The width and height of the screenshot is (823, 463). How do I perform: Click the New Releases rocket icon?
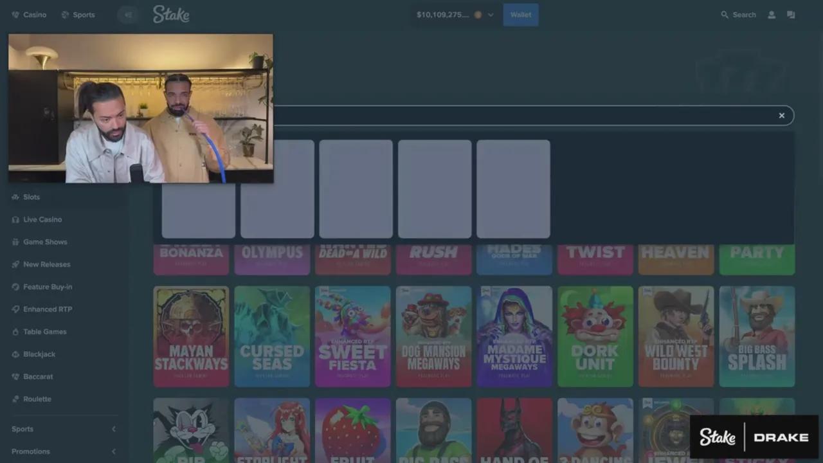[15, 264]
